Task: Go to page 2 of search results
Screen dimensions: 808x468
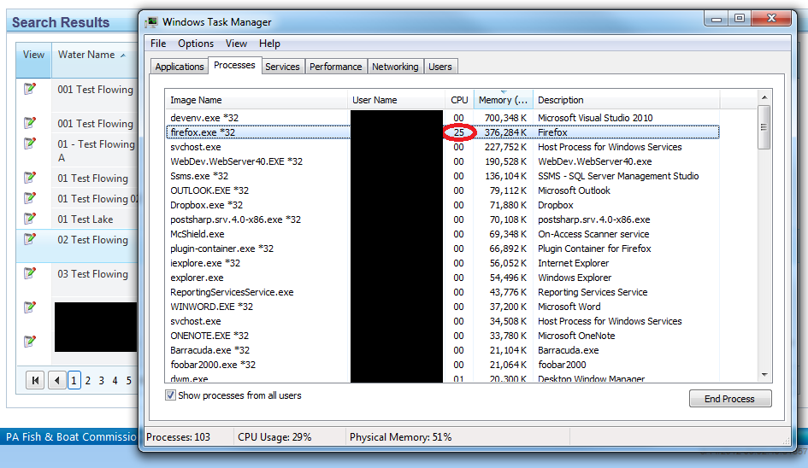Action: point(87,381)
